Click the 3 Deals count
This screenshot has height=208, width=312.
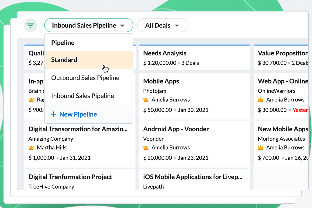tap(190, 63)
